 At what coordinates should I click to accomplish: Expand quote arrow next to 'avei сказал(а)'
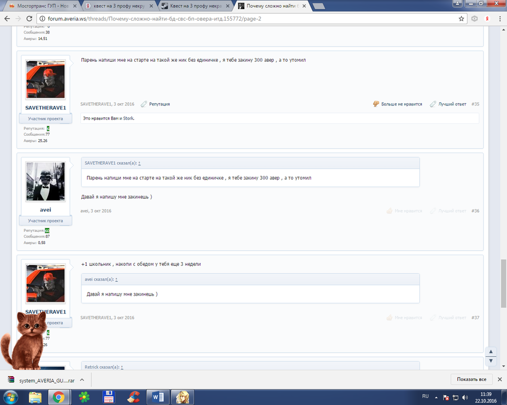[117, 279]
